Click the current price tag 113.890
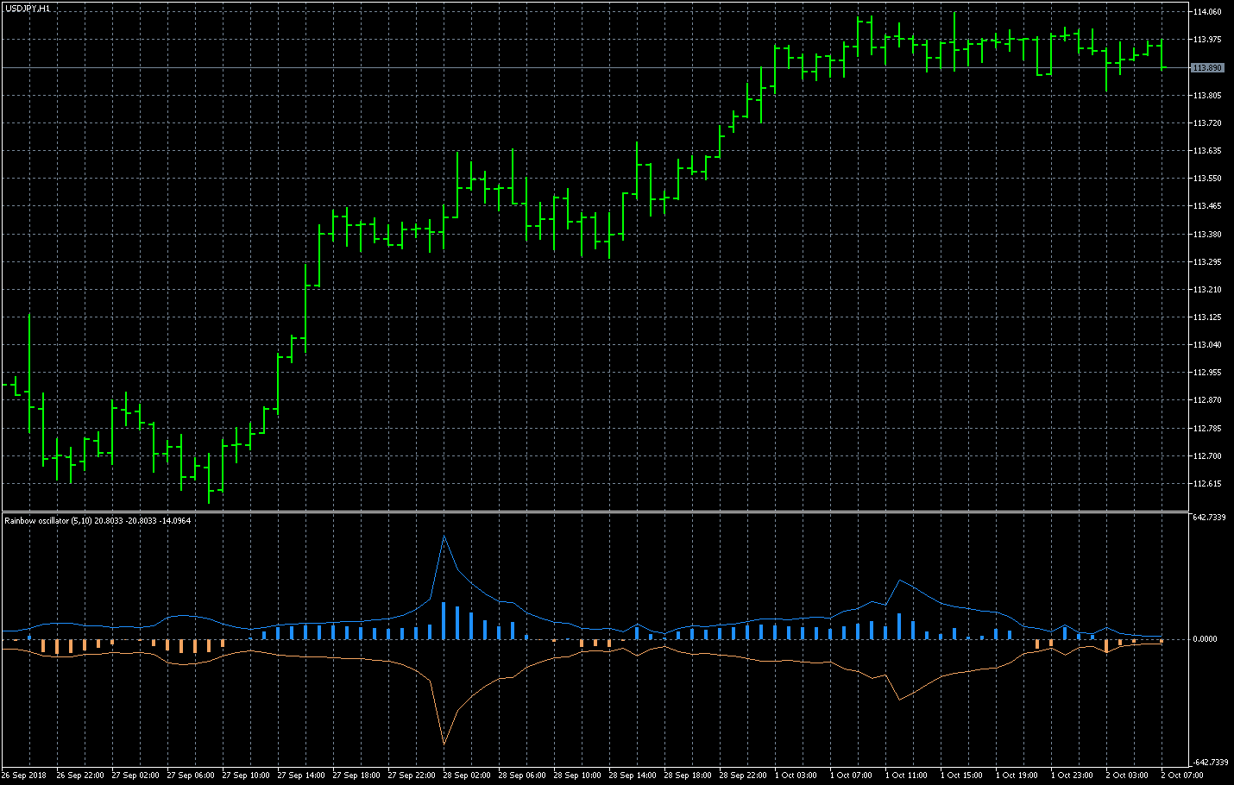The width and height of the screenshot is (1234, 785). 1206,67
